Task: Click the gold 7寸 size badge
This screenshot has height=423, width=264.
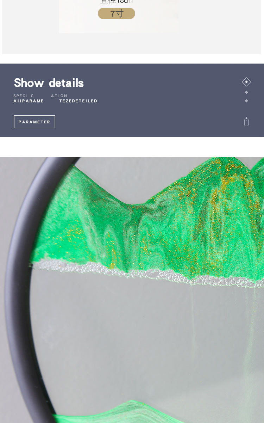Action: click(117, 14)
